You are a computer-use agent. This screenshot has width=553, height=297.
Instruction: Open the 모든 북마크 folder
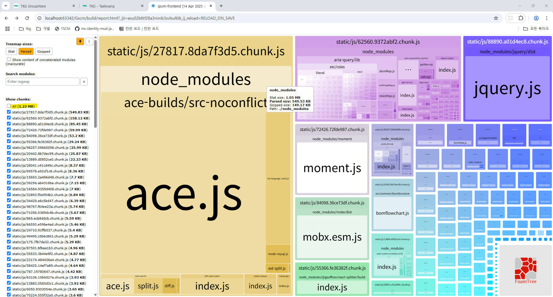(536, 29)
